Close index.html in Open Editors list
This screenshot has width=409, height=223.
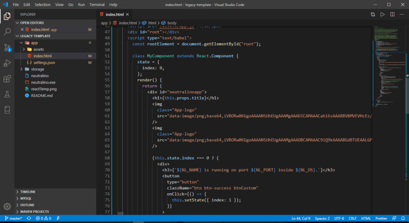(x=22, y=29)
